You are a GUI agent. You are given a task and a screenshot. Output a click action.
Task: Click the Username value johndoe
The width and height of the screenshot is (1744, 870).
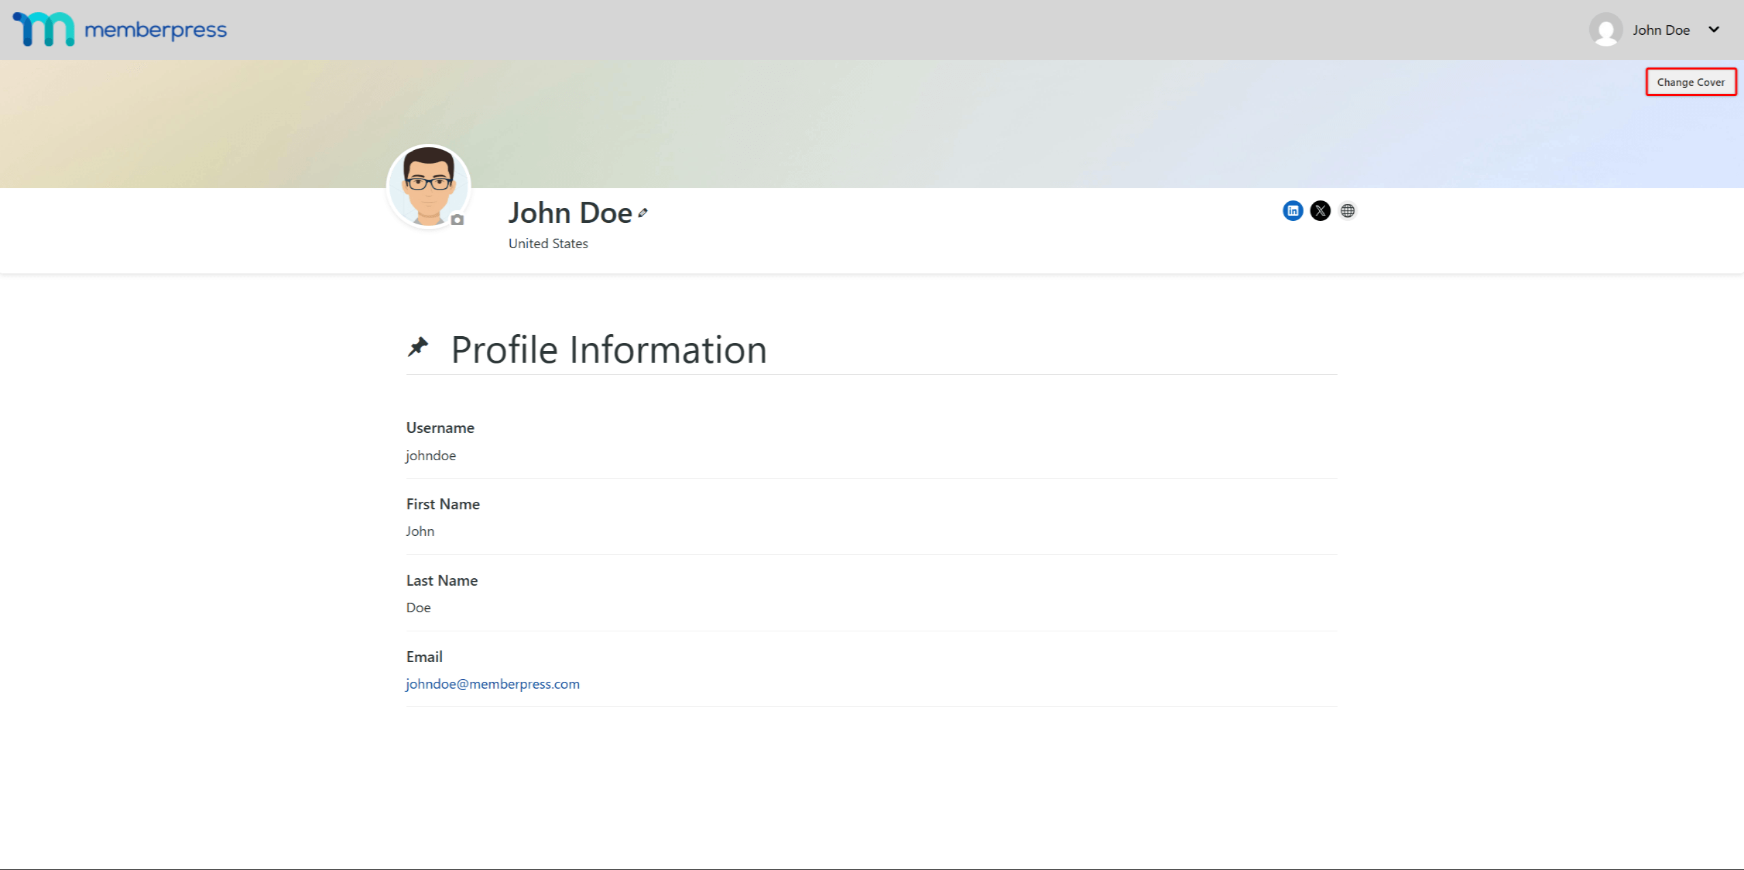430,455
